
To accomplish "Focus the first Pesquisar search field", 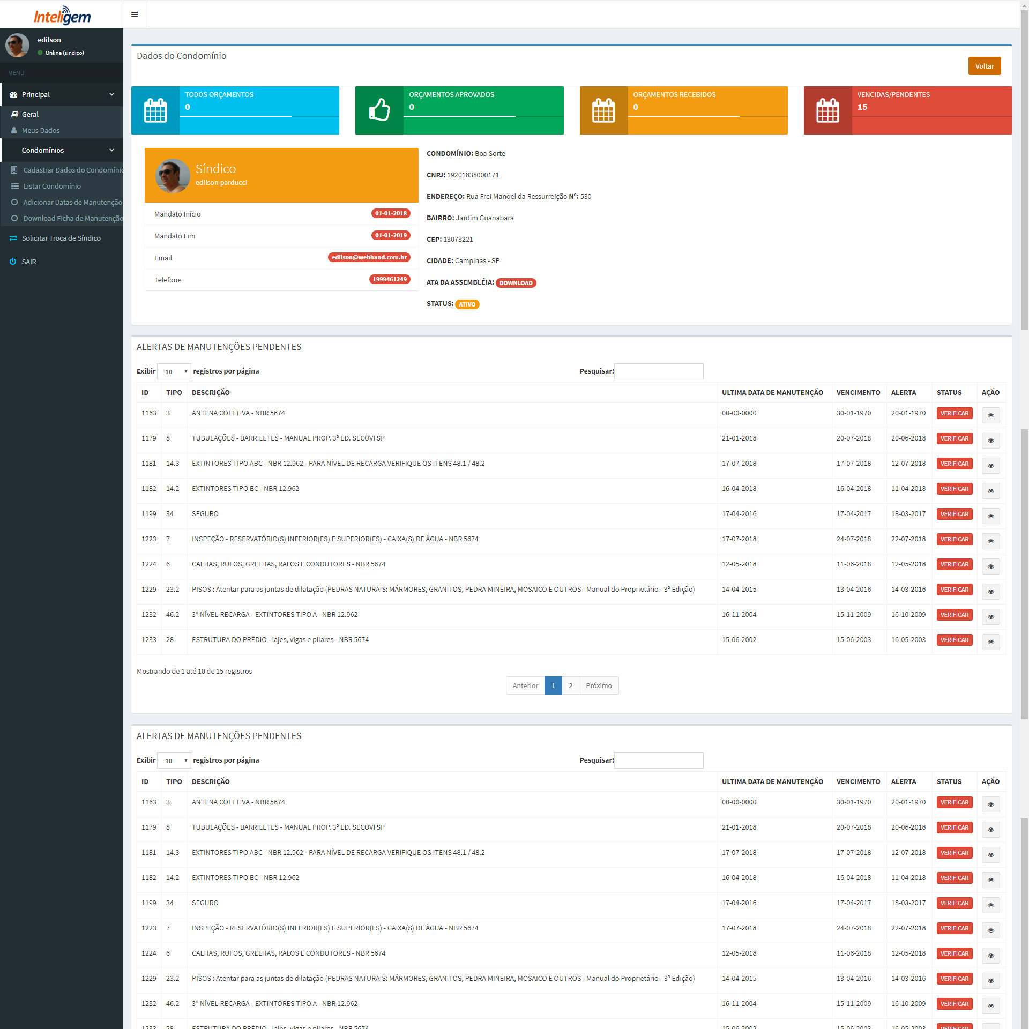I will [x=658, y=371].
